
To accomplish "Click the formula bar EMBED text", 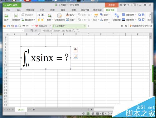I will point(61,31).
